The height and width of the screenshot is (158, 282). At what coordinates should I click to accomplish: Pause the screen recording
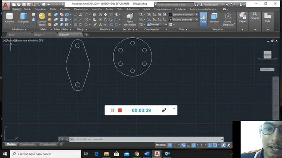[113, 110]
